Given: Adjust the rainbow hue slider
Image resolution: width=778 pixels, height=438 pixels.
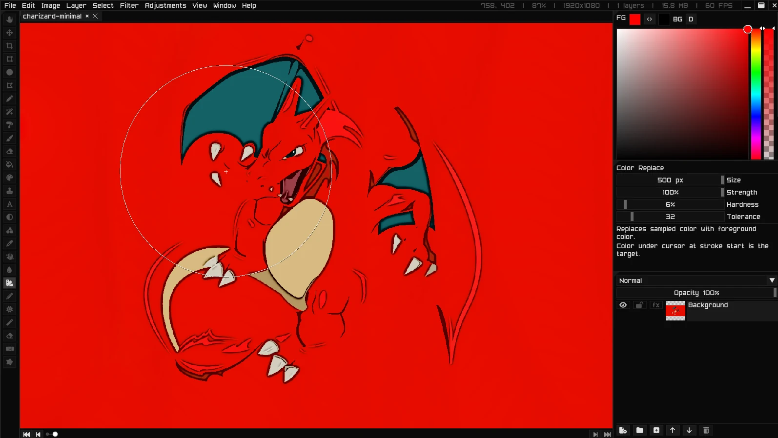Looking at the screenshot, I should (756, 94).
